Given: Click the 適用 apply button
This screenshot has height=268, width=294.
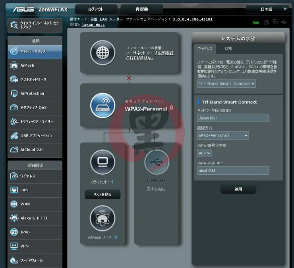Looking at the screenshot, I should 238,189.
